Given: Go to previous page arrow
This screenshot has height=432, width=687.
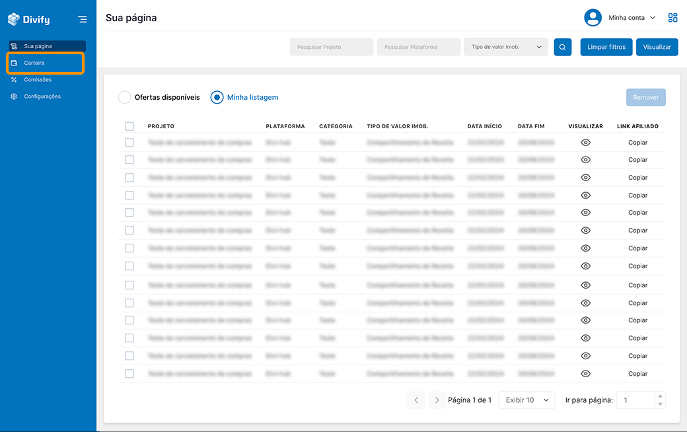Looking at the screenshot, I should (416, 400).
